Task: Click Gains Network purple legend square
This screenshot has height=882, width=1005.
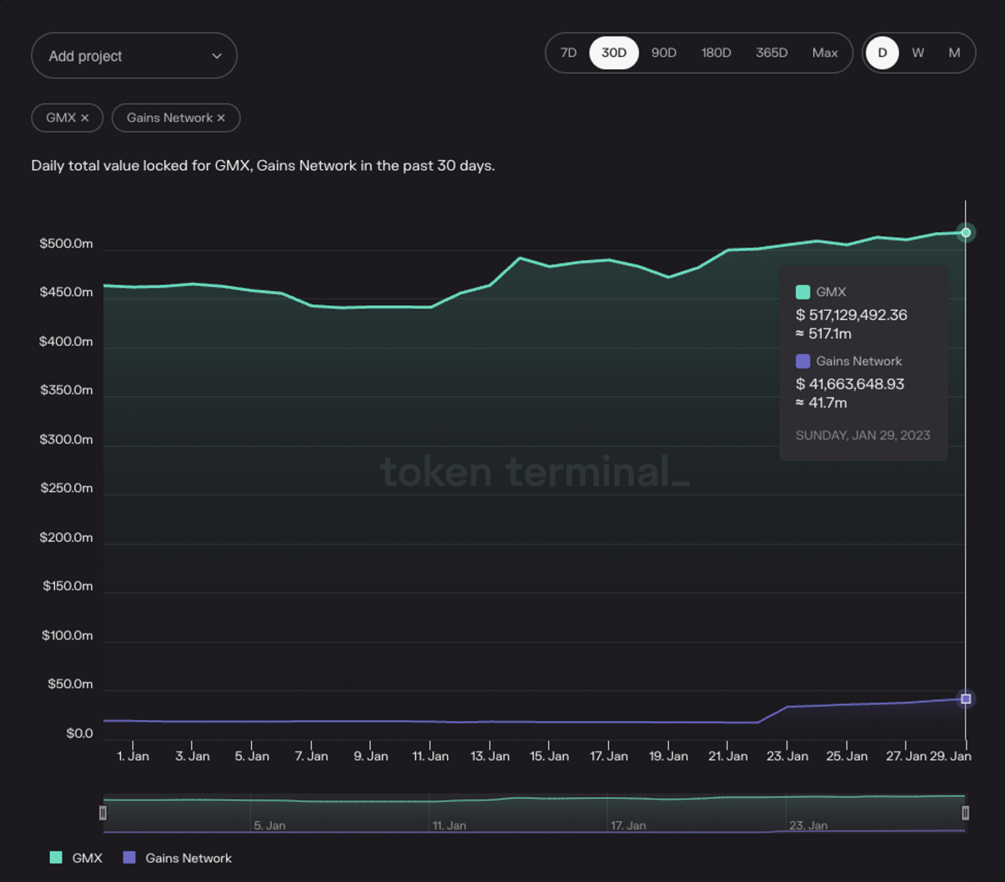Action: tap(129, 857)
